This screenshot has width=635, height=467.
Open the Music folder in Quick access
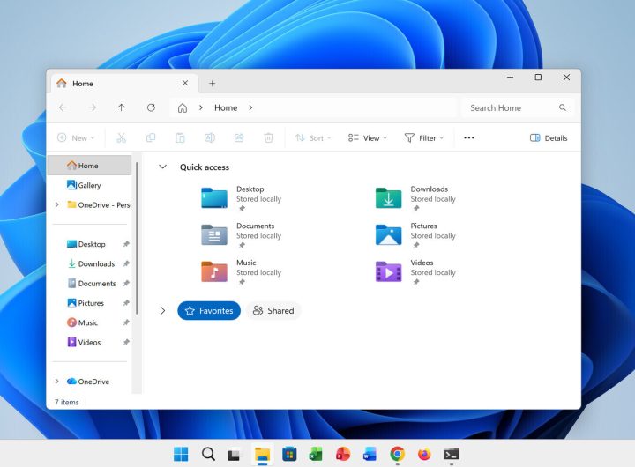(214, 271)
